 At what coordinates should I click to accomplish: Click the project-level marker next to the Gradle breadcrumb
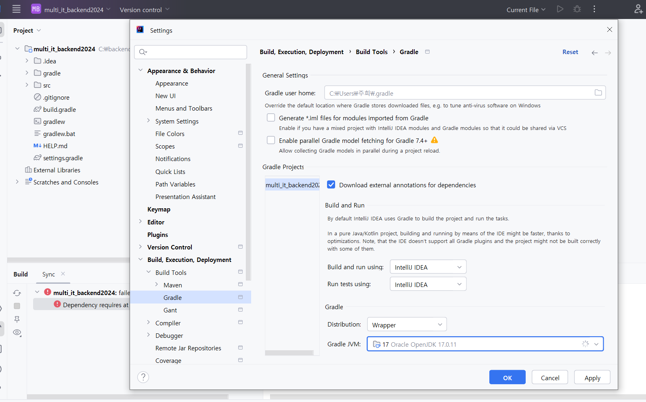pyautogui.click(x=428, y=52)
